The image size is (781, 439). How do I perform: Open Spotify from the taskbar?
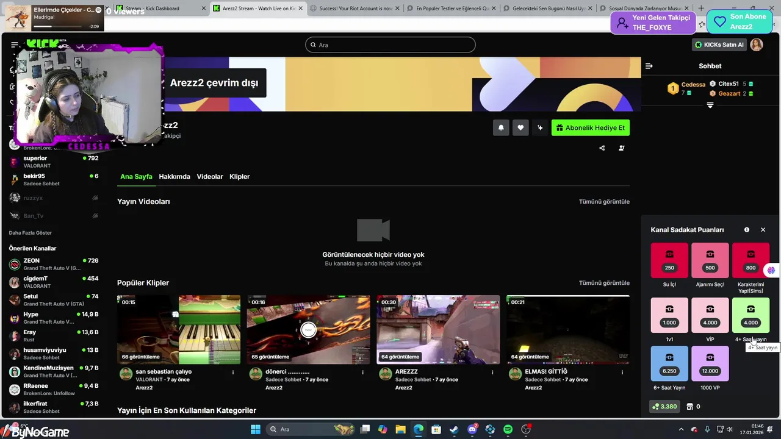pos(508,429)
